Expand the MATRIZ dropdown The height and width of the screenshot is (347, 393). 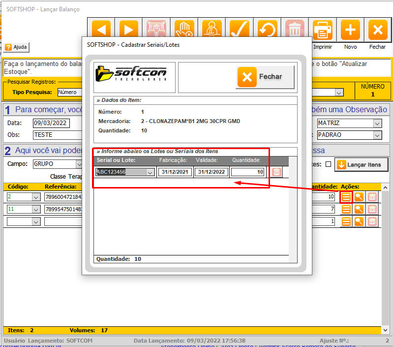coord(377,123)
